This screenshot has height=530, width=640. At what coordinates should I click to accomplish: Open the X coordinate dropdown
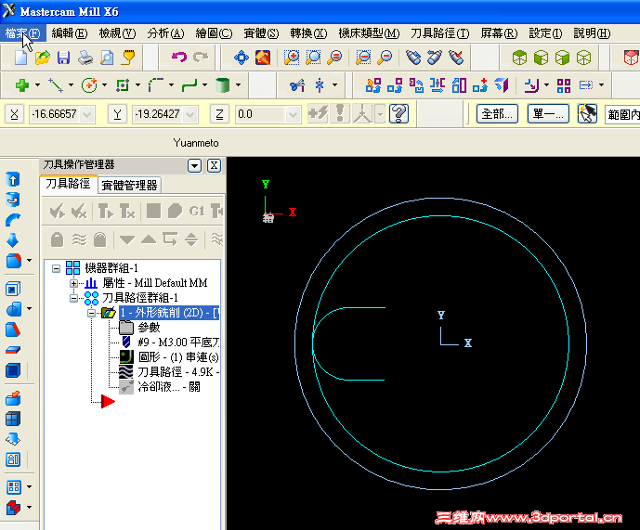click(87, 114)
